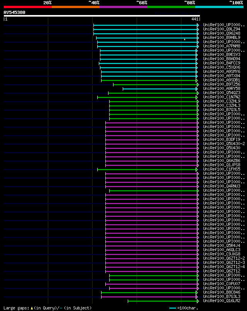Viewport: 247px width, 311px height.
Task: Select the UniRef100_Q5U430-2 label
Action: pyautogui.click(x=224, y=144)
